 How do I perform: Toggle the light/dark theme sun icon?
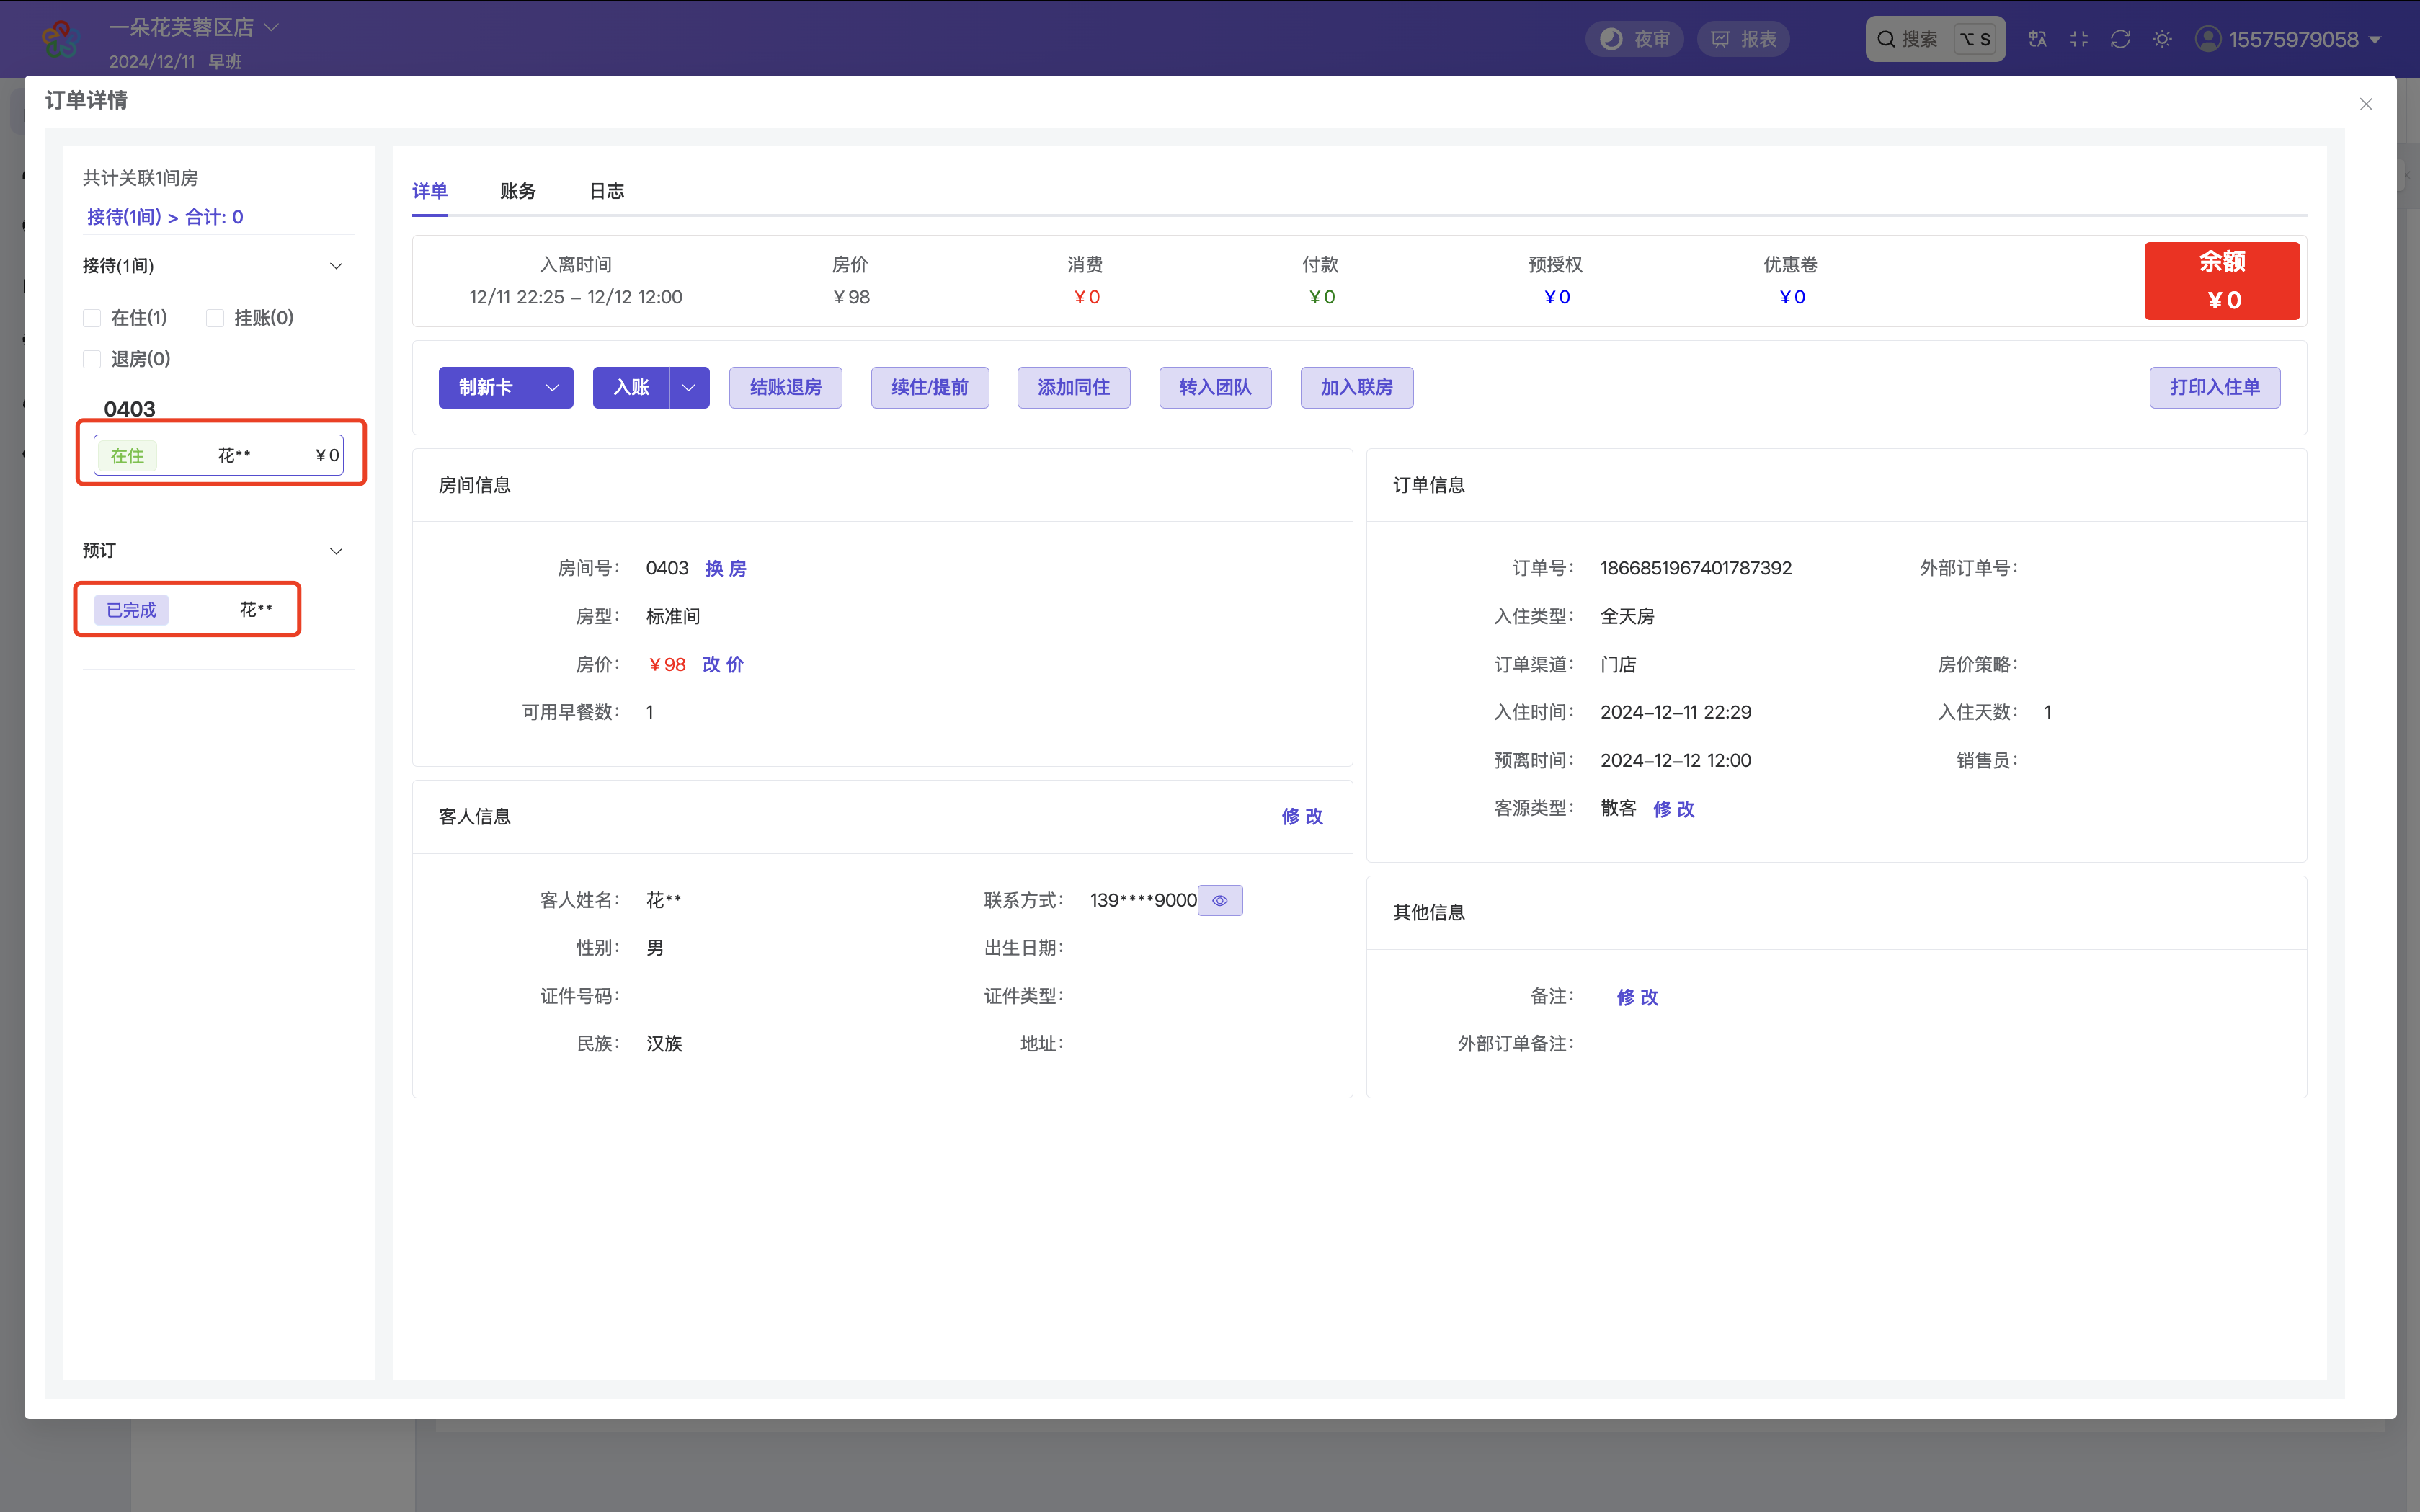pyautogui.click(x=2162, y=39)
